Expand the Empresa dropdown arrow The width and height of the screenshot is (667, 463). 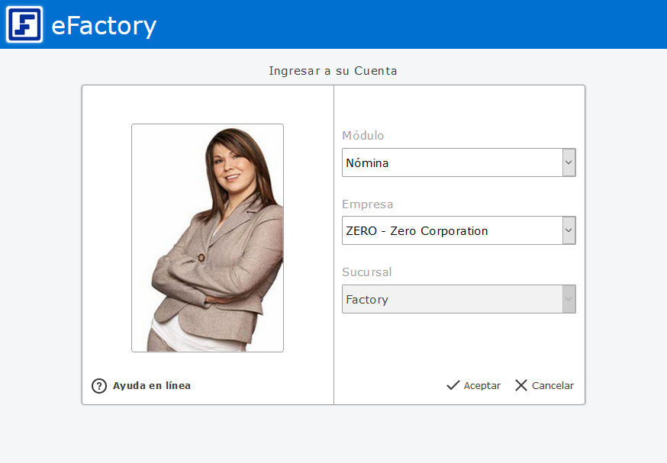click(568, 230)
